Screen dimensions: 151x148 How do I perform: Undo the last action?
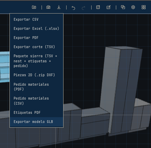tap(73, 8)
